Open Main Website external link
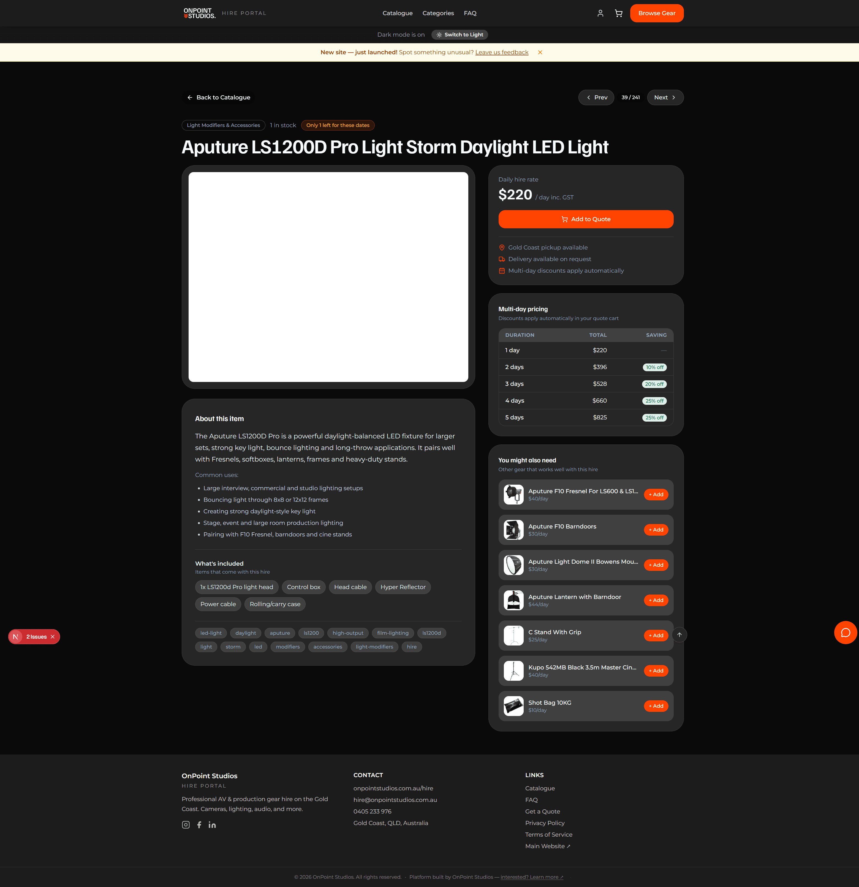 547,846
